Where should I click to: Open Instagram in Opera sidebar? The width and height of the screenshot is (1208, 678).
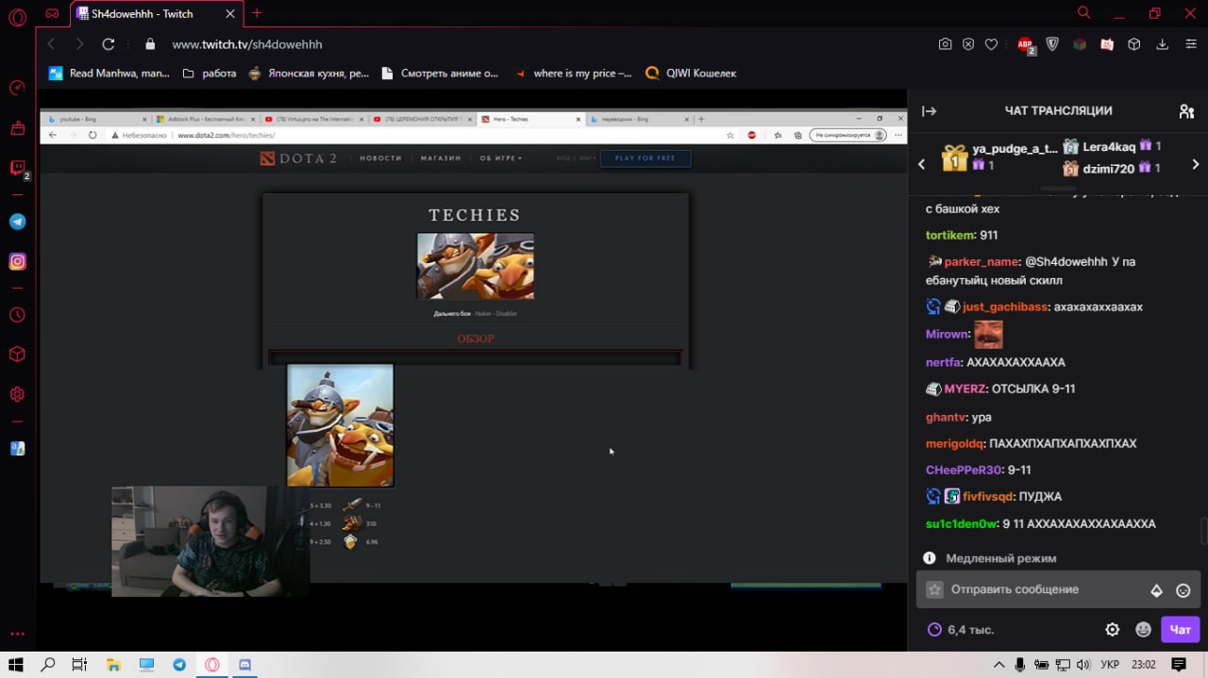[17, 261]
